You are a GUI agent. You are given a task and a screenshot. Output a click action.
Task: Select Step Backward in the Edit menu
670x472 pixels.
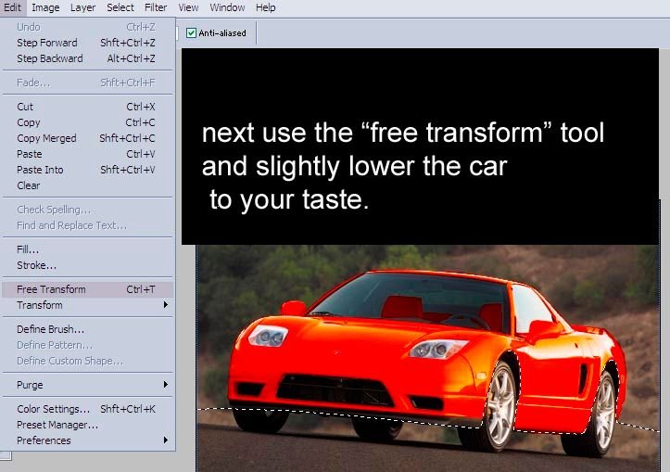88,58
